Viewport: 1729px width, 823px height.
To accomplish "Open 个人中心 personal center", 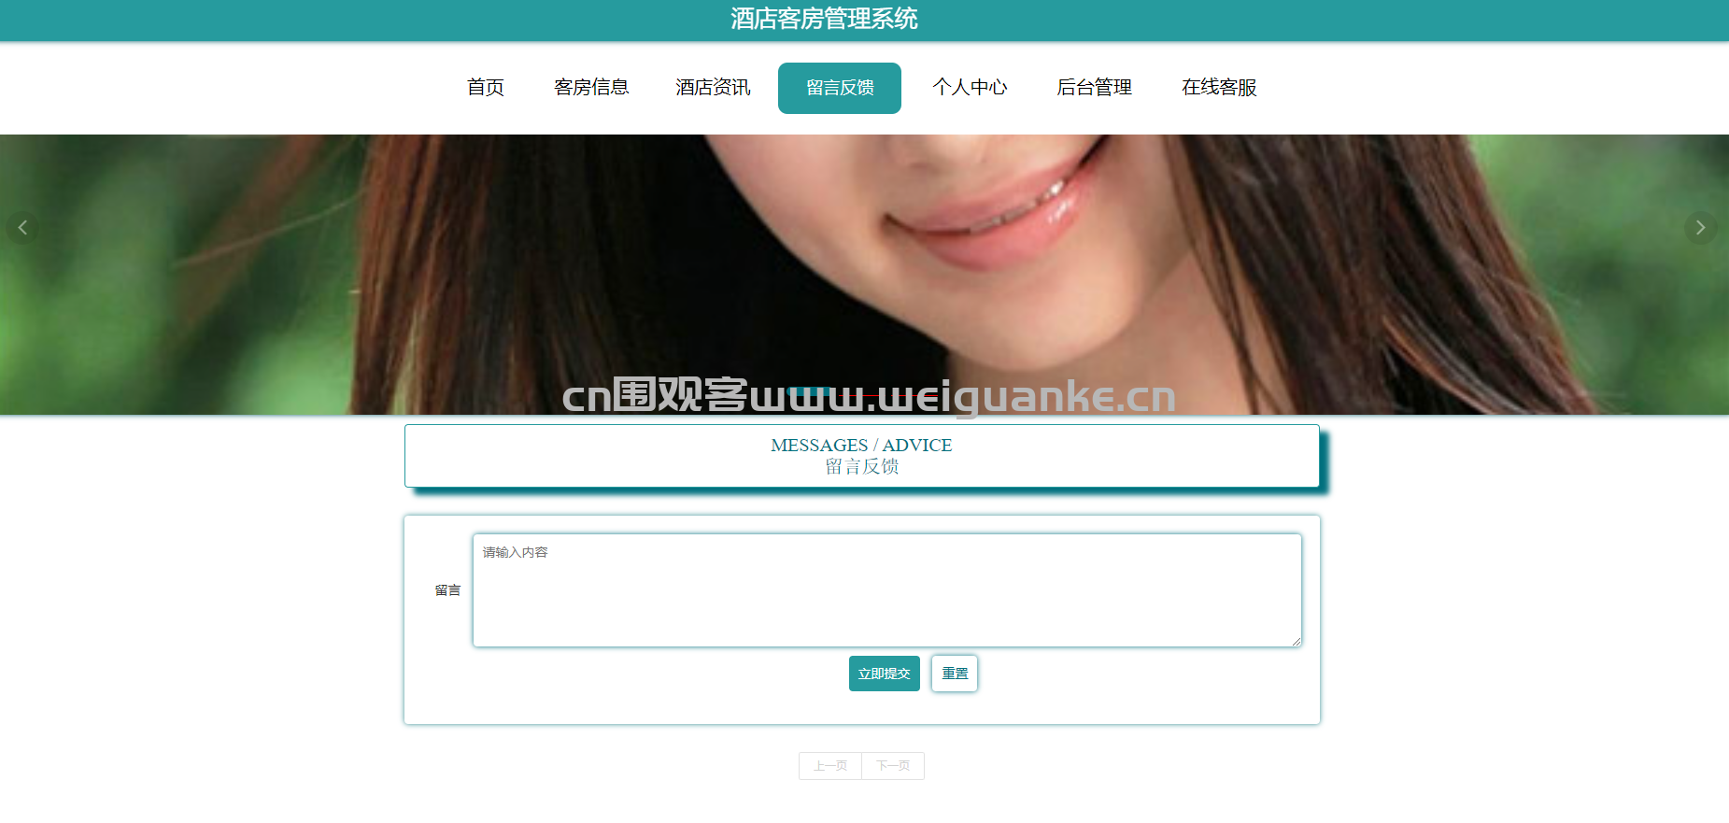I will point(969,88).
